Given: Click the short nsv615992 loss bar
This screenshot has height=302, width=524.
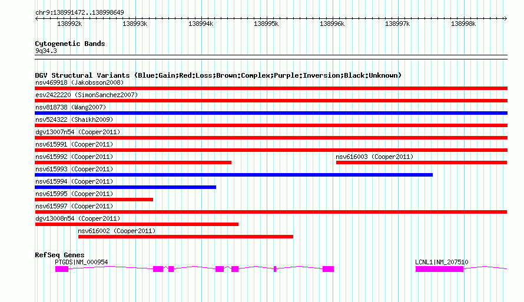Looking at the screenshot, I should click(133, 162).
